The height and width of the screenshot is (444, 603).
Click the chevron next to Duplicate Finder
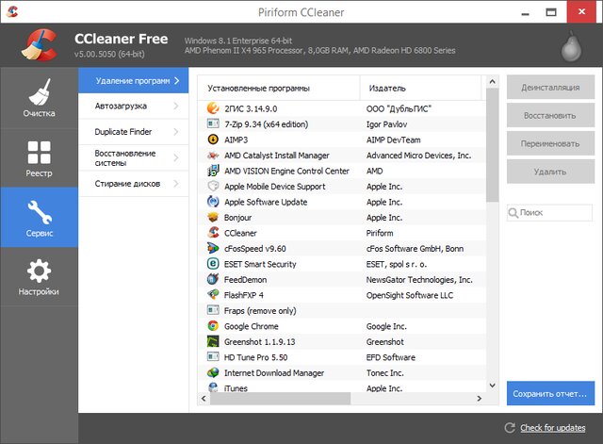176,132
